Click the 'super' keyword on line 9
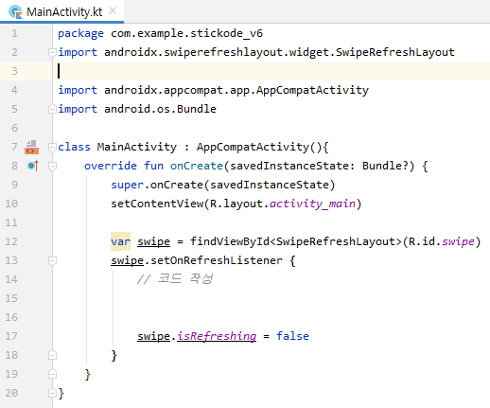Viewport: 490px width, 408px height. pos(127,185)
